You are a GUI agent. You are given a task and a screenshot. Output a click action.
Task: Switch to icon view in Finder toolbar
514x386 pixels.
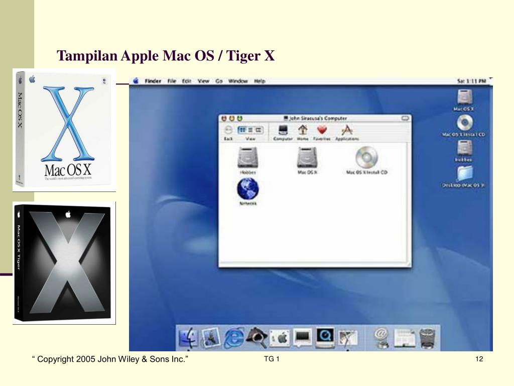tap(242, 130)
